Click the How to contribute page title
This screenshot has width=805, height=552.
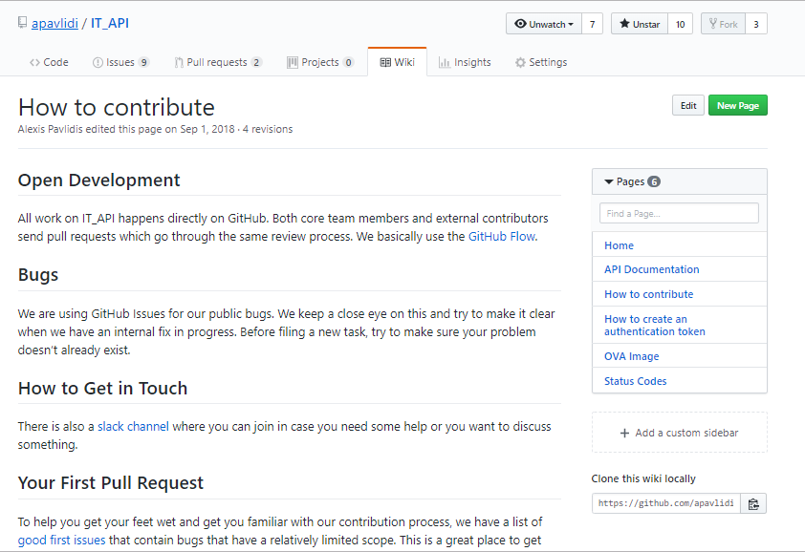click(x=117, y=108)
